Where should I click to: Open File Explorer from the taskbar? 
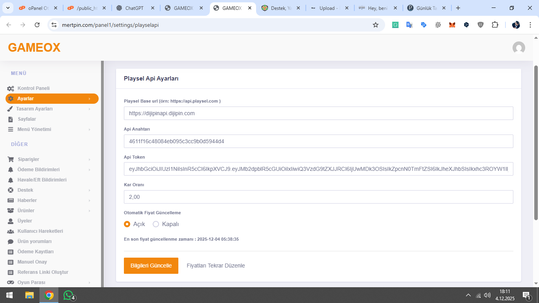pos(30,295)
